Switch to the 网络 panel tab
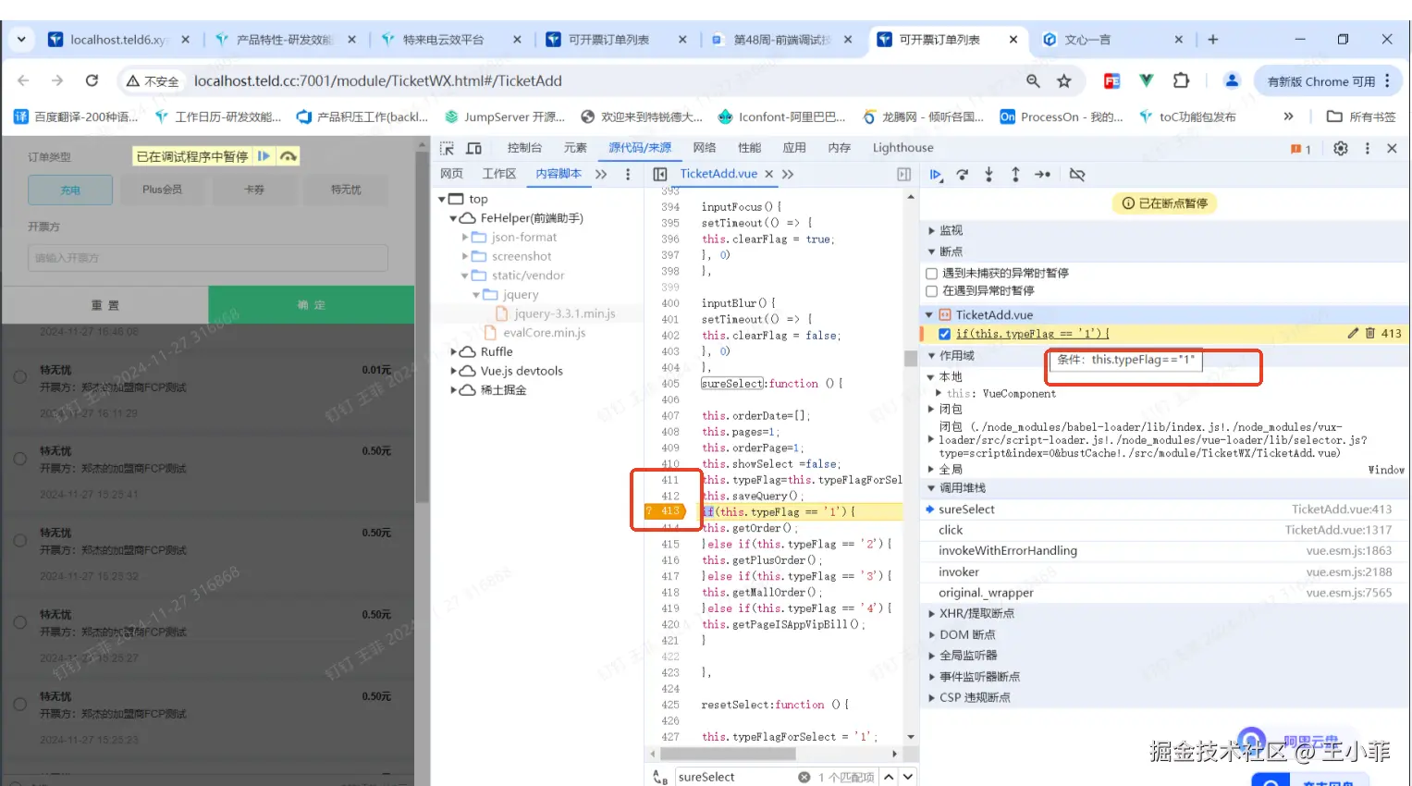The height and width of the screenshot is (786, 1412). tap(705, 148)
